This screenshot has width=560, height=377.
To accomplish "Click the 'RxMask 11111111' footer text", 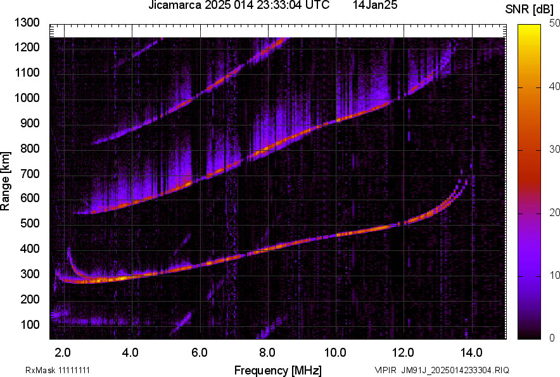I will coord(58,370).
